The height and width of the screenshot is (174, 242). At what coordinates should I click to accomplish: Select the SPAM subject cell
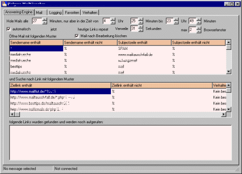[144, 48]
